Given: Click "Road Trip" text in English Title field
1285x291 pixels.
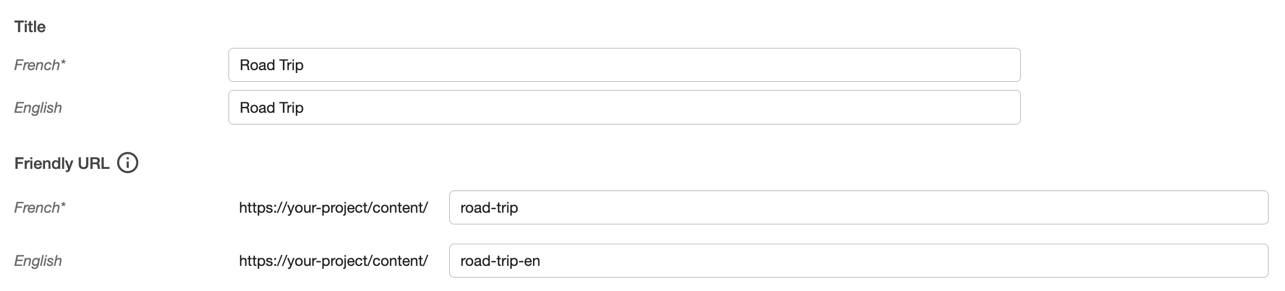Looking at the screenshot, I should coord(272,108).
